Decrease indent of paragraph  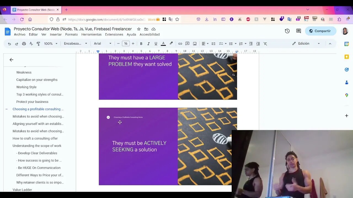(x=251, y=44)
